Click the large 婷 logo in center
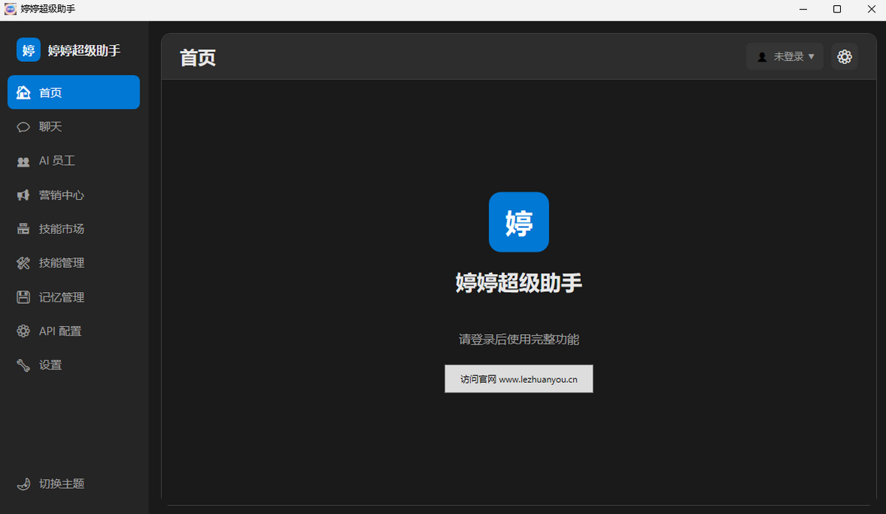 click(519, 222)
